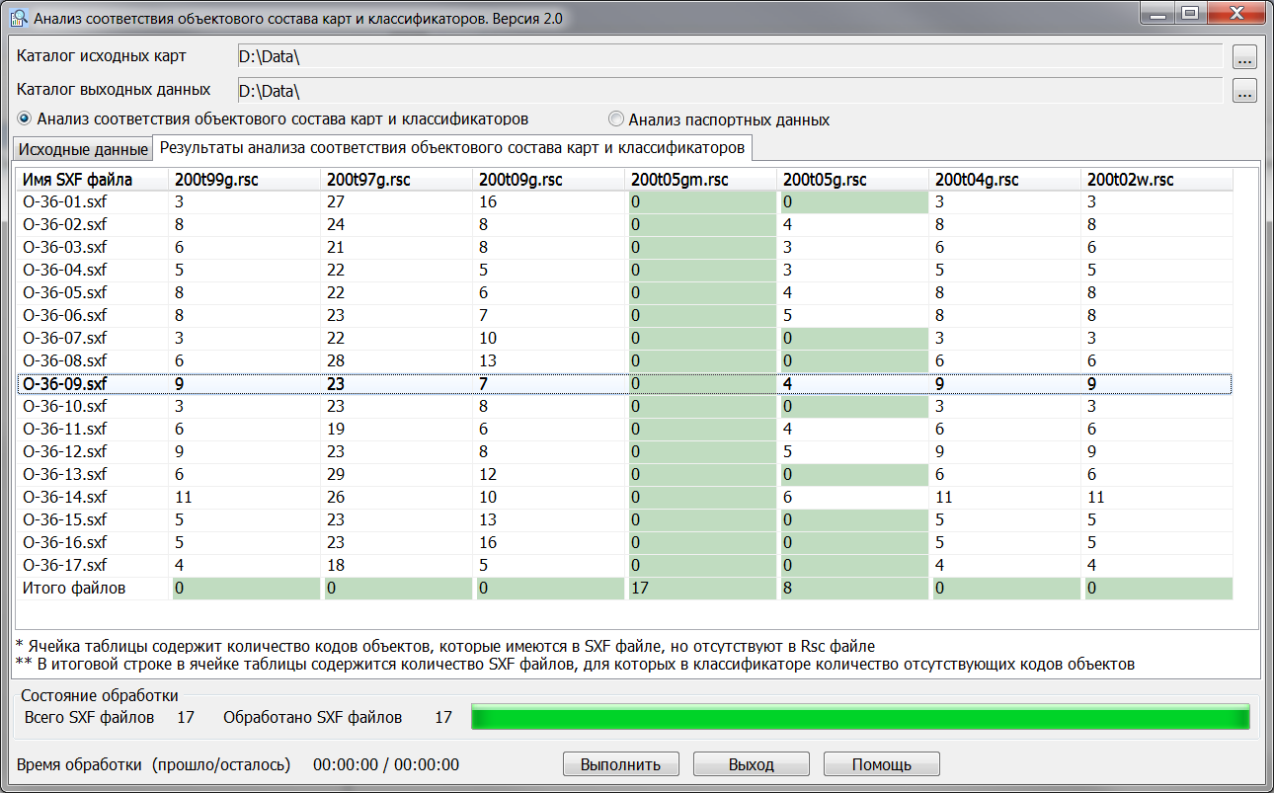Select the row 'O-36-12.sxf'
The height and width of the screenshot is (793, 1274).
(625, 451)
